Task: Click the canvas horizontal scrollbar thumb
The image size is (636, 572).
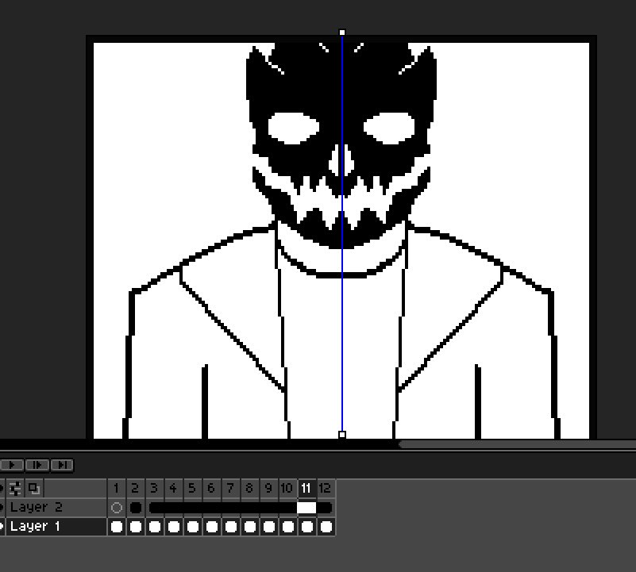Action: click(517, 444)
